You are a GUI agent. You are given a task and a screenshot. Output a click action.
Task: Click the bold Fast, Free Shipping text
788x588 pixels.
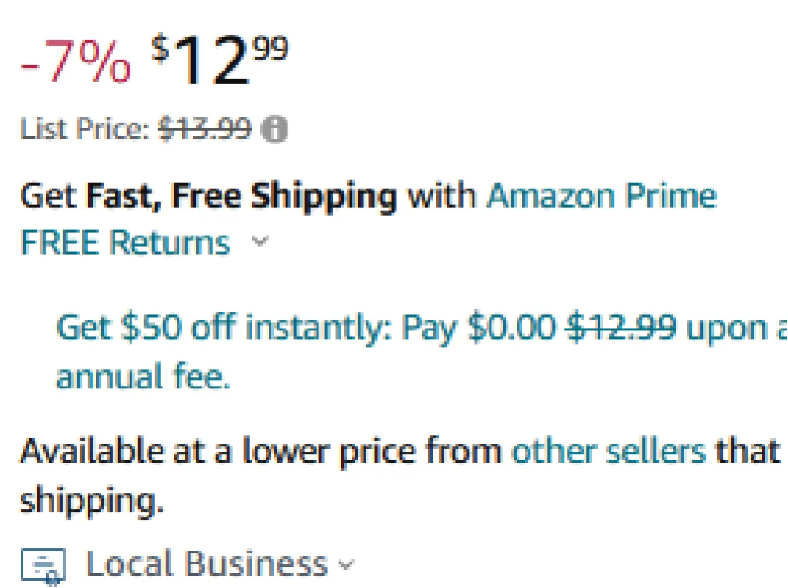coord(242,196)
